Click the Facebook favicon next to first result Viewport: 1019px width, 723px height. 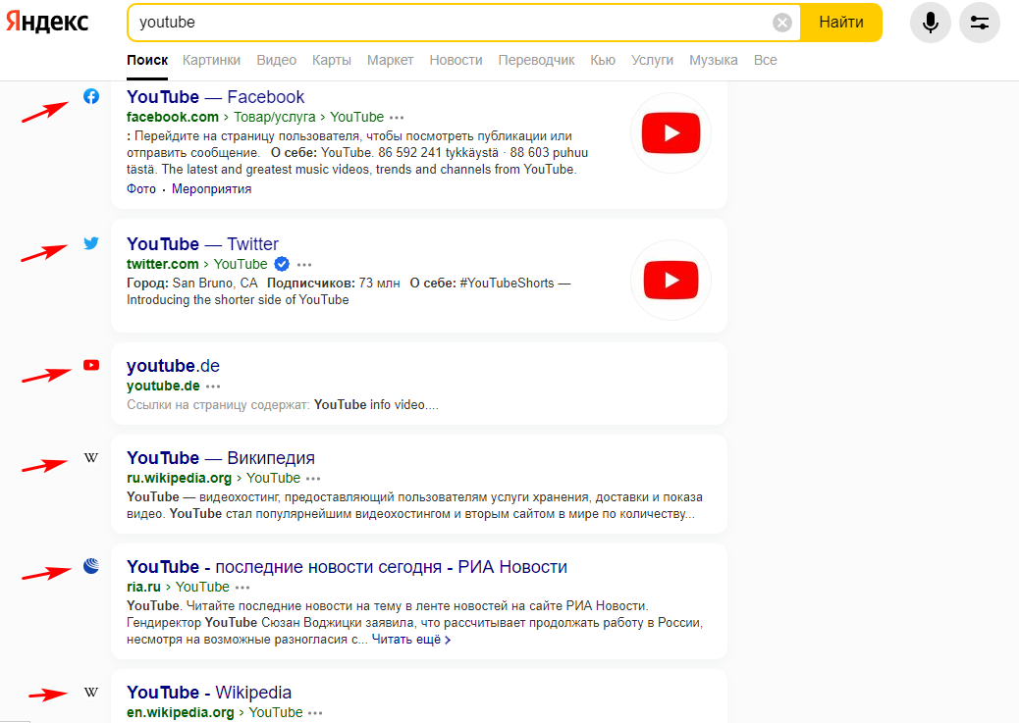91,97
